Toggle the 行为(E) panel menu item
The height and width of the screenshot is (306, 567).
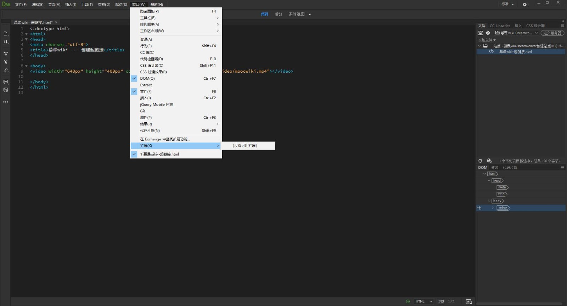click(x=176, y=46)
